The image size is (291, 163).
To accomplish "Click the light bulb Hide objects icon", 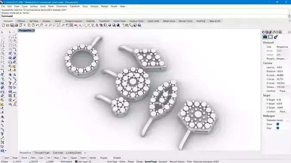I will point(93,25).
